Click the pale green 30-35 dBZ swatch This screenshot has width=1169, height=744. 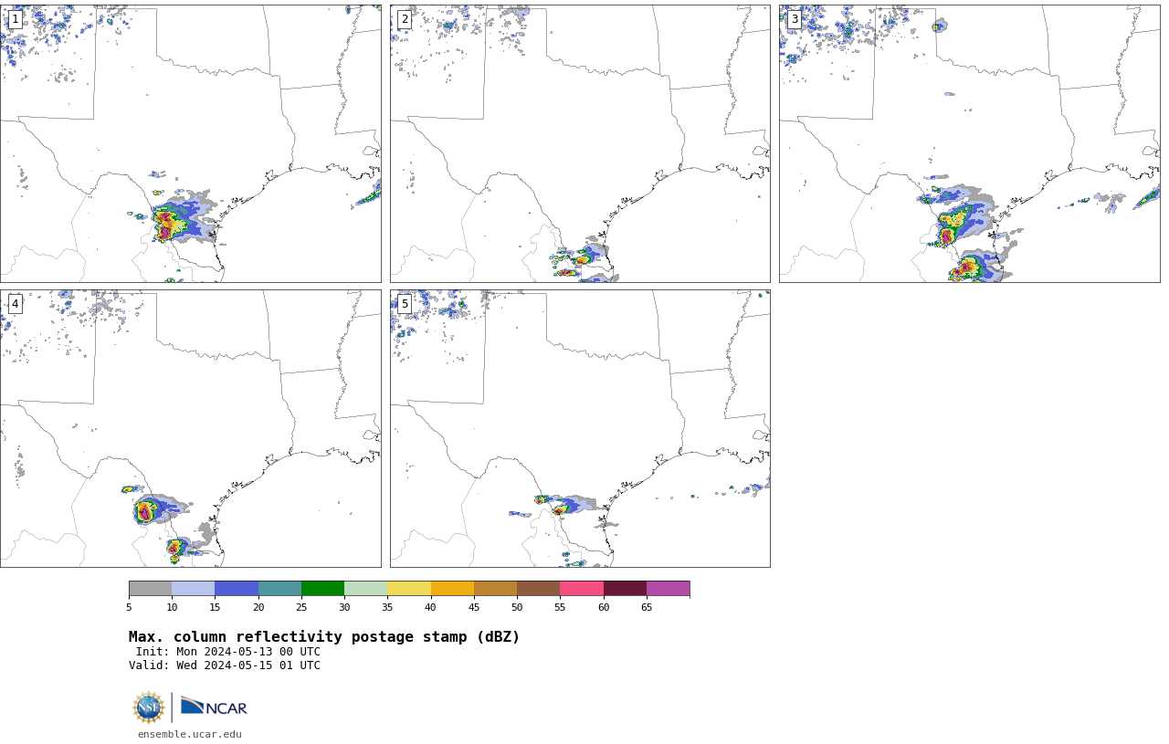[x=365, y=588]
